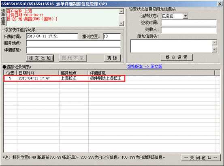The height and width of the screenshot is (166, 224).
Task: Click the 切换版本 -> 英文版 link
Action: pyautogui.click(x=145, y=67)
